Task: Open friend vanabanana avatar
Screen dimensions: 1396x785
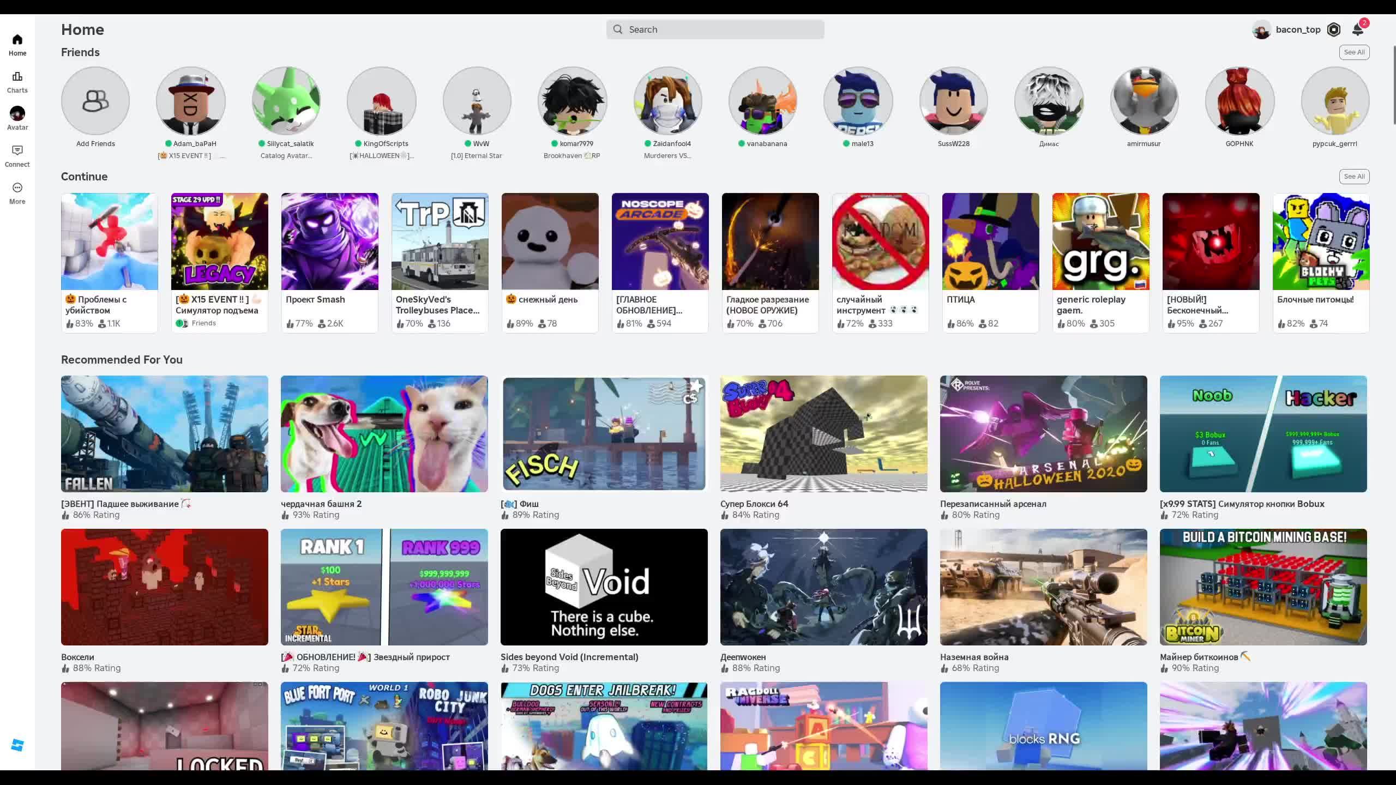Action: tap(763, 101)
